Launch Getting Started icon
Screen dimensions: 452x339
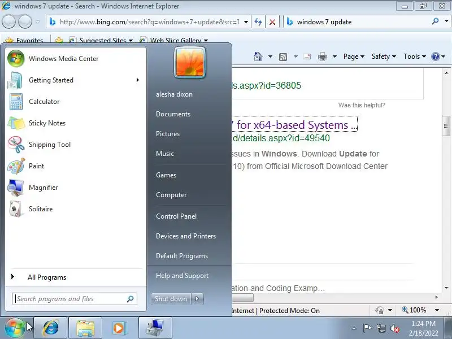(15, 80)
